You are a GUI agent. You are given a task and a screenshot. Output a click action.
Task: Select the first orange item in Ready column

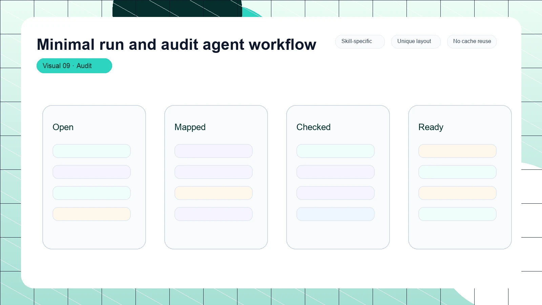457,151
